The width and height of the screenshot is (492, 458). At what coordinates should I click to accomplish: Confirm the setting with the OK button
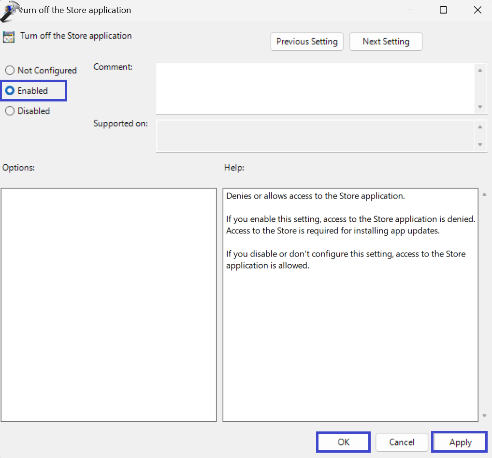pos(343,442)
